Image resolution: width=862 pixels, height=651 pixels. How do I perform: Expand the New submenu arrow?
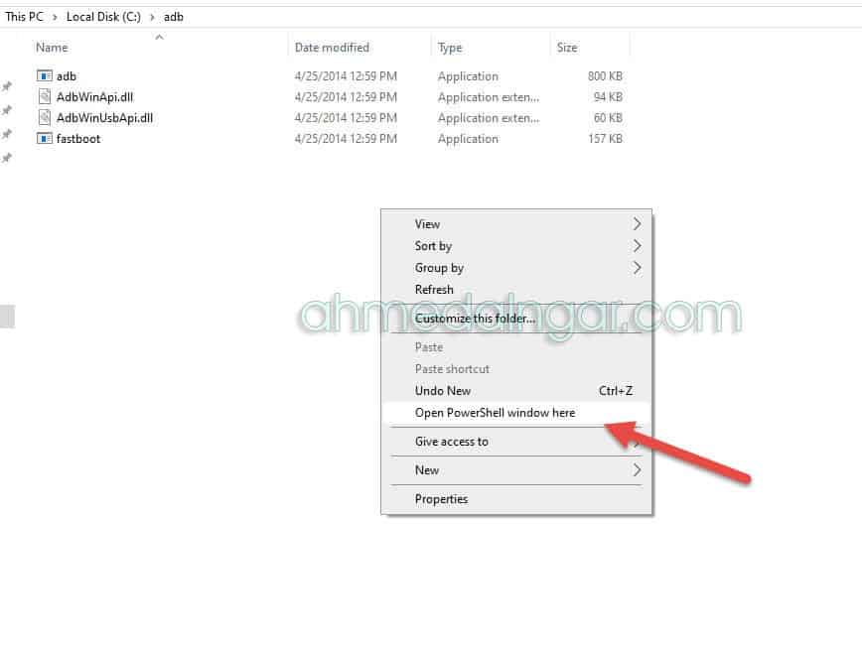point(638,470)
